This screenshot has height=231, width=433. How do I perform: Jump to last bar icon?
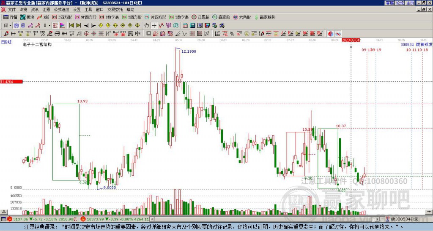tap(79, 26)
